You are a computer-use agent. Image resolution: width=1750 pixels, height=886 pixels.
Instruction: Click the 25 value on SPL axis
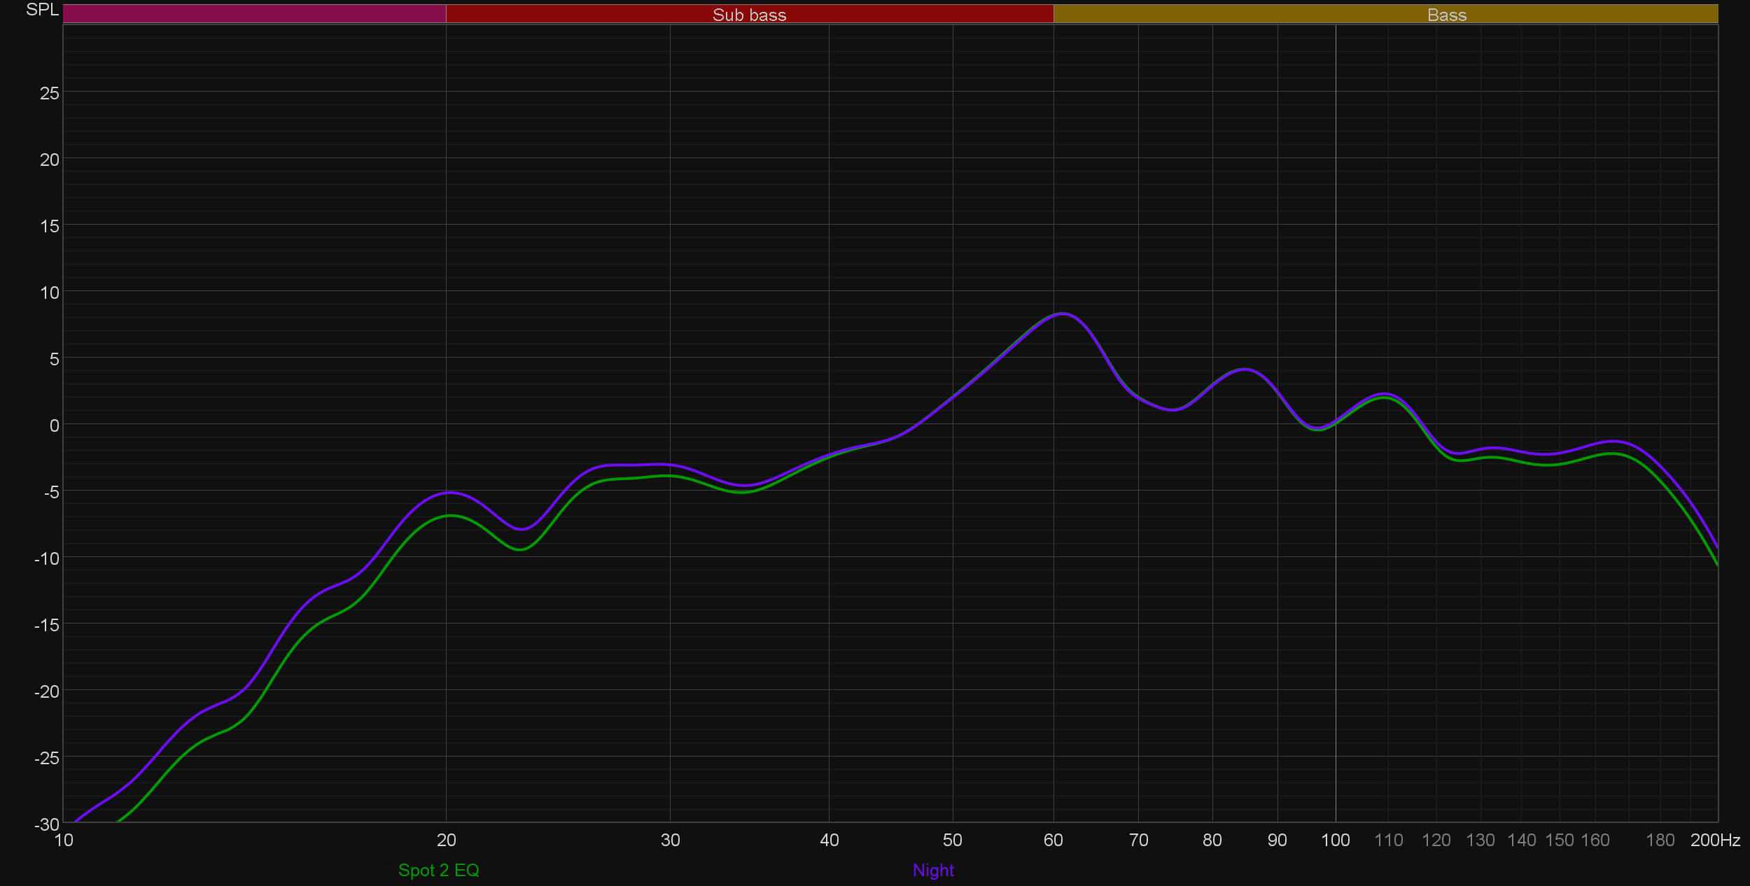point(50,93)
